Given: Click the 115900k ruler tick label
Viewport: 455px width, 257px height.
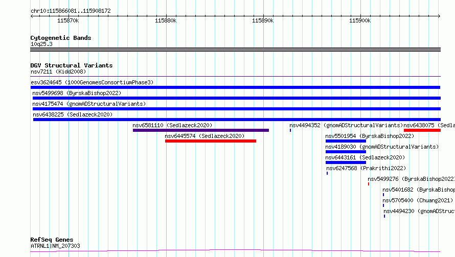Looking at the screenshot, I should (x=360, y=20).
